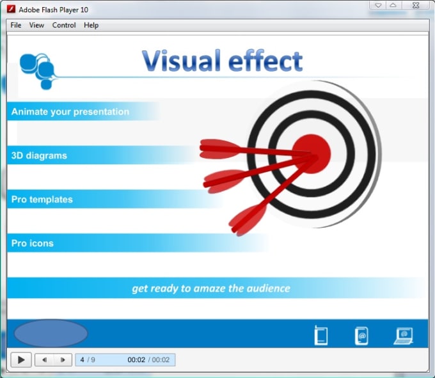Screen dimensions: 435x378
Task: Open the View menu
Action: [36, 25]
